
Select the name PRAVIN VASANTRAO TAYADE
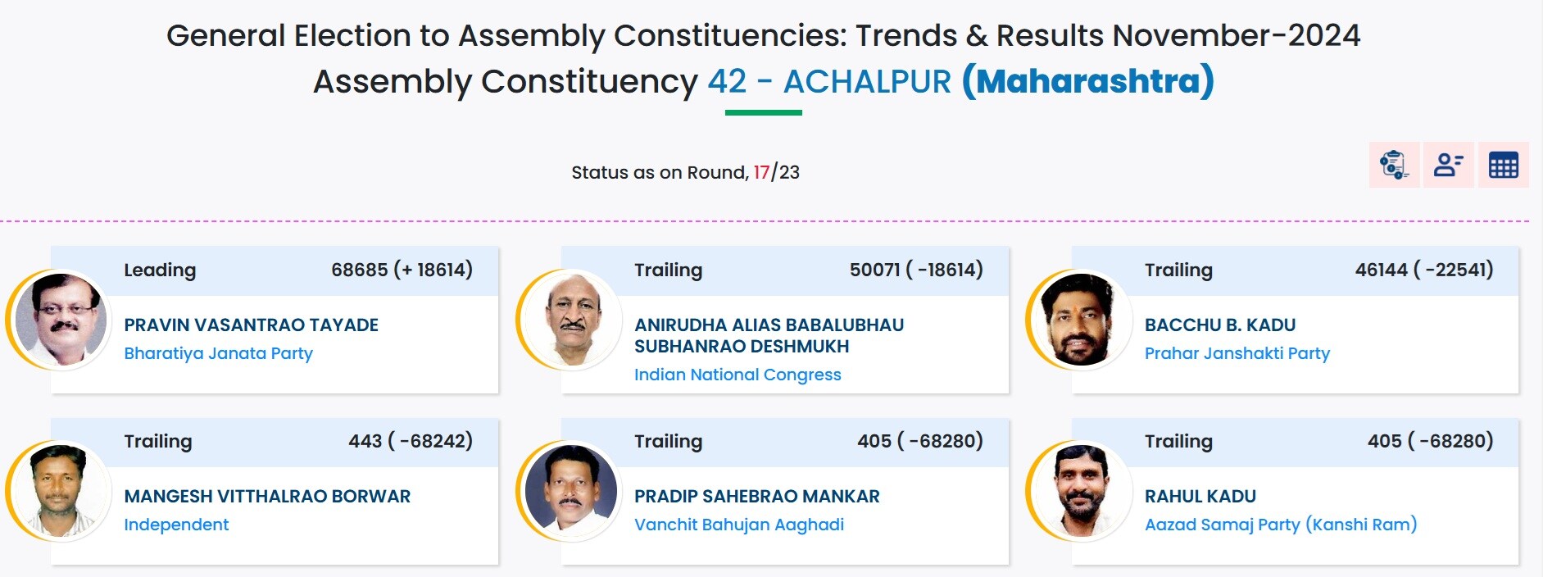[251, 325]
